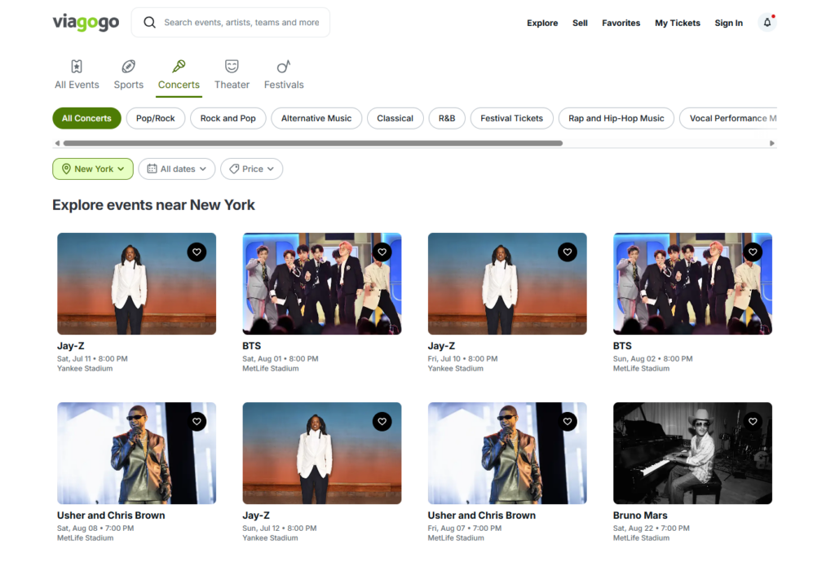Expand the All dates dropdown chevron
This screenshot has height=570, width=835.
pos(203,169)
